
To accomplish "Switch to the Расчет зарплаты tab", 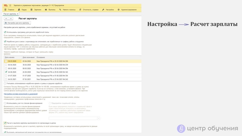I will coord(10,14).
